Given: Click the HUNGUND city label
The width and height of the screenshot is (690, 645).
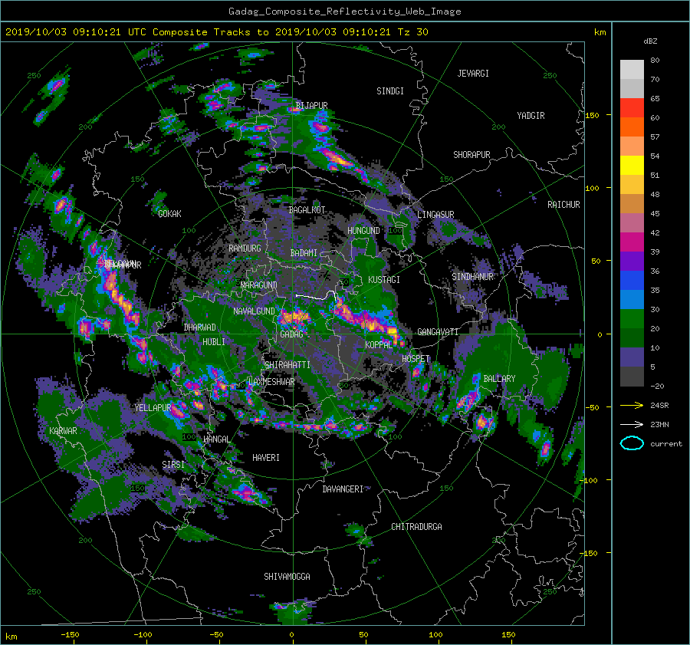Looking at the screenshot, I should tap(363, 231).
